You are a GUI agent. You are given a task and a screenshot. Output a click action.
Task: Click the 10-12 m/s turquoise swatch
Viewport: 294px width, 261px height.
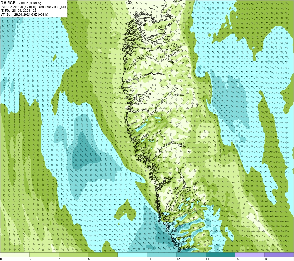click(x=162, y=255)
